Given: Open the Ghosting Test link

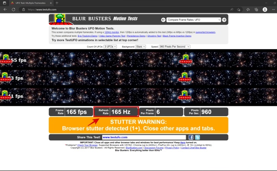Looking at the screenshot, I should (154, 36).
